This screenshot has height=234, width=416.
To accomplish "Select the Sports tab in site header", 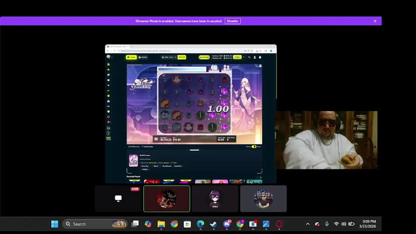I will pyautogui.click(x=143, y=57).
